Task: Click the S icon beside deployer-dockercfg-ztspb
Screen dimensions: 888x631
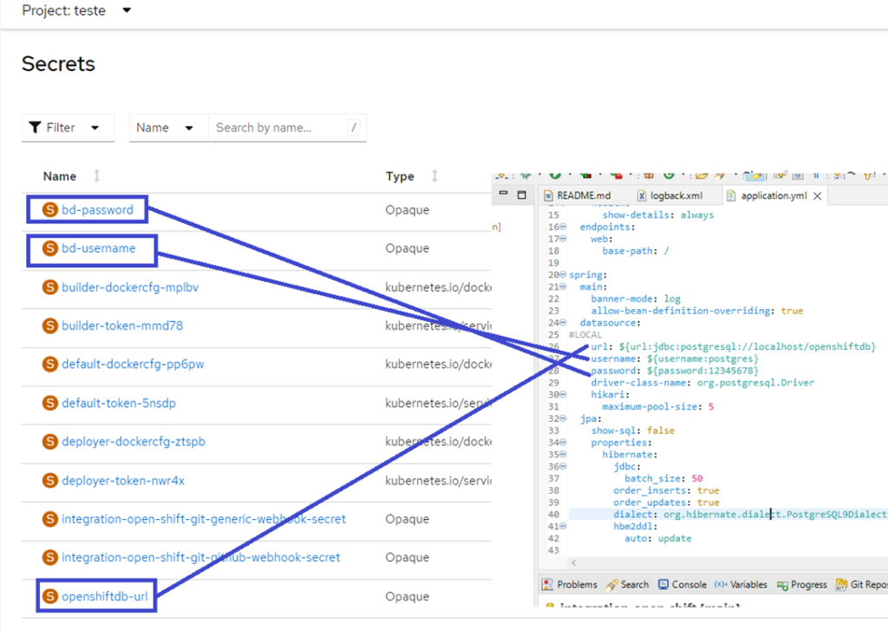Action: (x=49, y=442)
